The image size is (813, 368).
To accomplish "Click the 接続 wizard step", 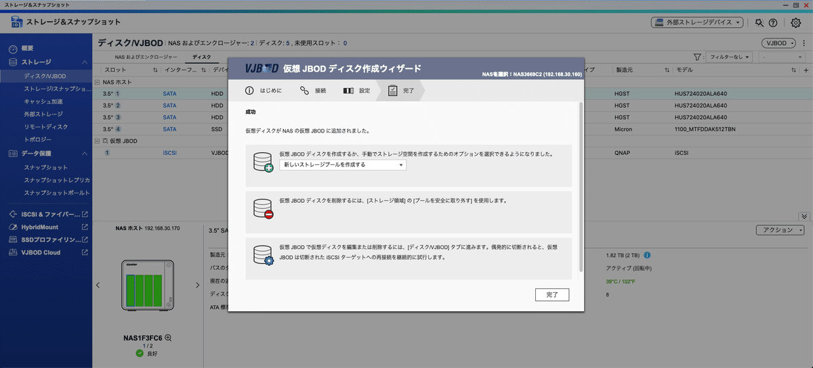I will point(313,90).
